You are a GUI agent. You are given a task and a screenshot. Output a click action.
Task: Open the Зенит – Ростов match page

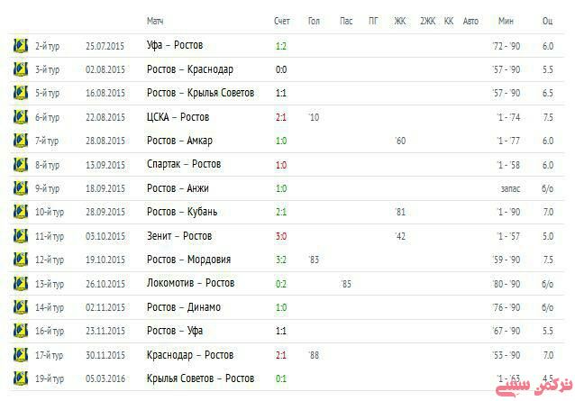[179, 236]
